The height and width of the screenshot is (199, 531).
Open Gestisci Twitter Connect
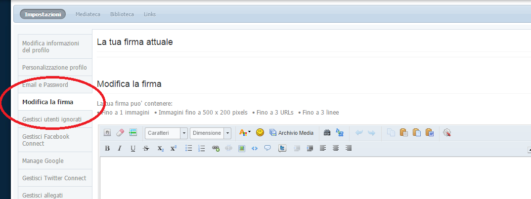tap(55, 178)
